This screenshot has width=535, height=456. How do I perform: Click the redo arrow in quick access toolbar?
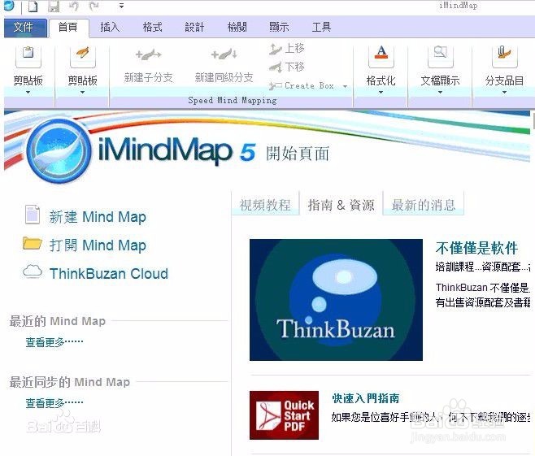point(94,7)
